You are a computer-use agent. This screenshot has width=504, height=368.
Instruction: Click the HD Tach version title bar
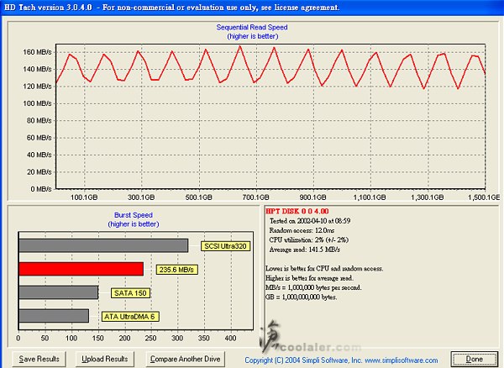(252, 7)
